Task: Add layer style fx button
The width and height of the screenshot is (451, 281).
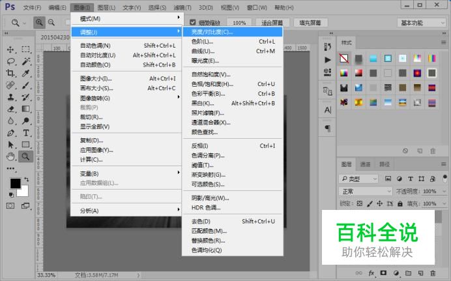Action: [x=371, y=273]
